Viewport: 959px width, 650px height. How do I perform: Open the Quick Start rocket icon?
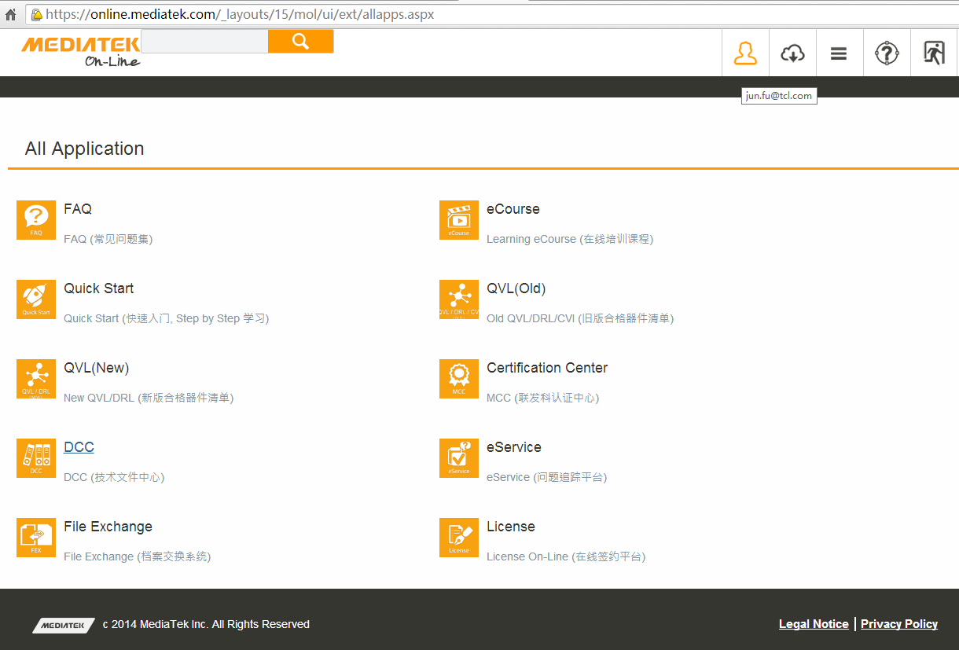click(36, 299)
